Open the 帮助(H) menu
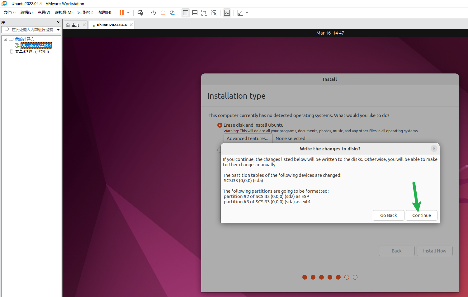 pyautogui.click(x=105, y=12)
